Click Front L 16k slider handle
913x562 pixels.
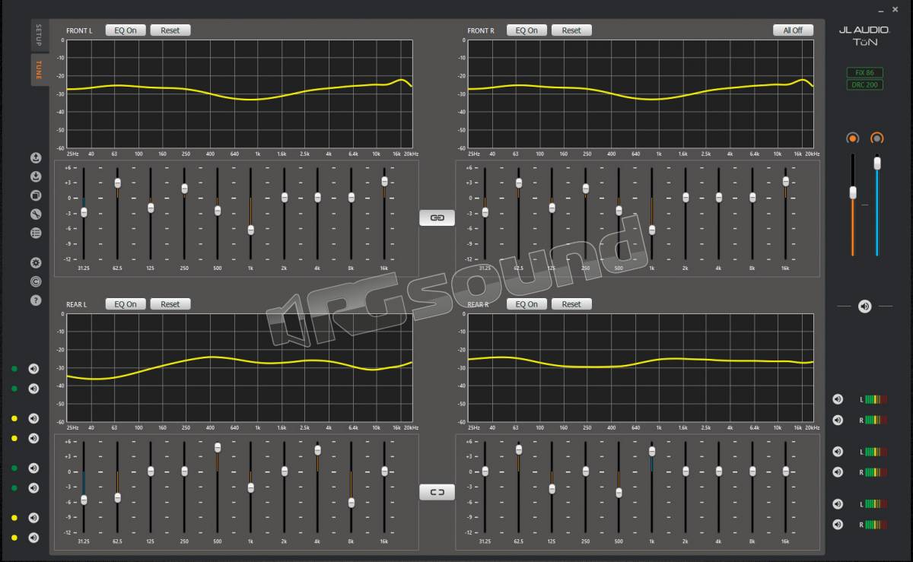(385, 181)
